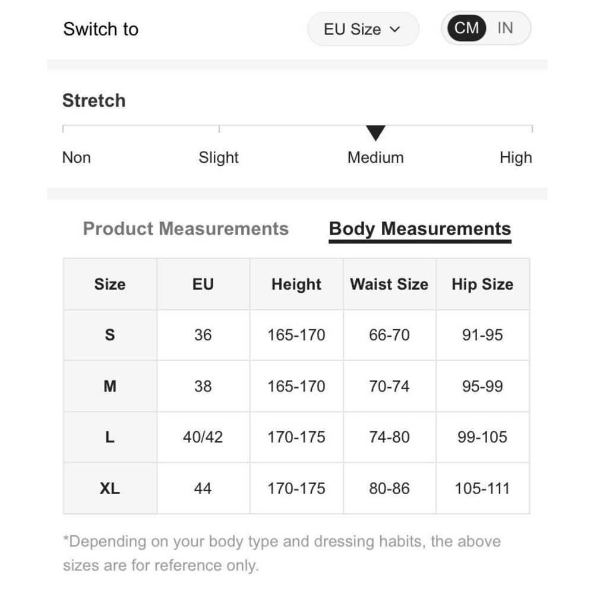The height and width of the screenshot is (594, 594).
Task: Click the 105-111 hip size cell
Action: (482, 488)
